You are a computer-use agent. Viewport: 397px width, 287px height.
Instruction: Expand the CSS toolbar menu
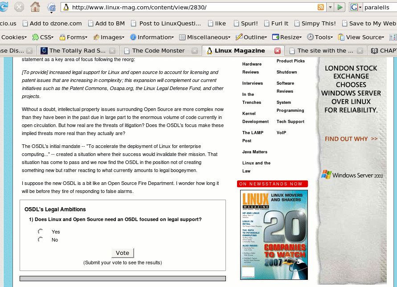(44, 37)
